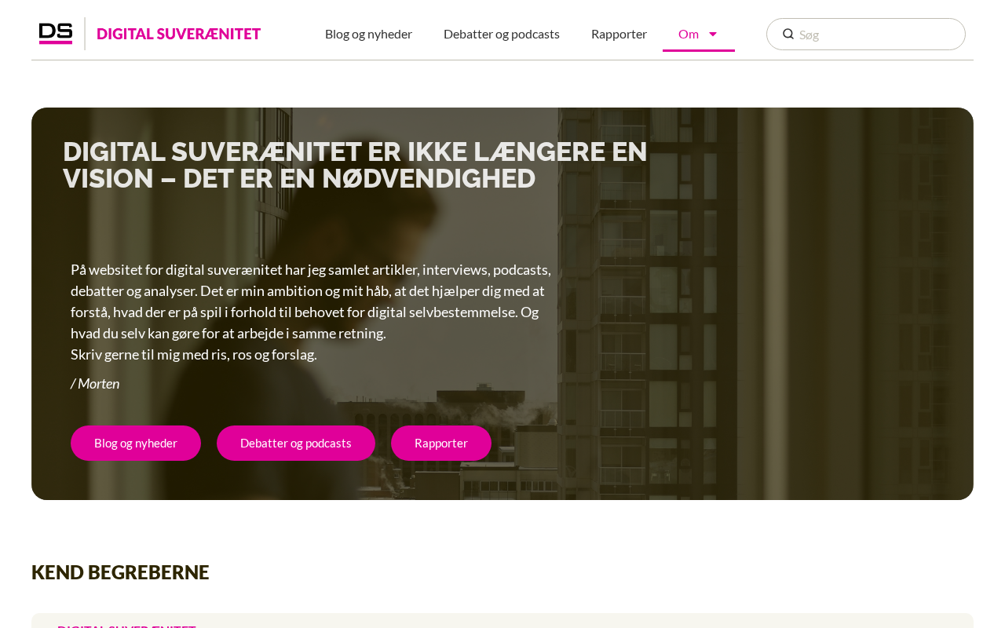Click the KEND BEGREBERNE section heading
The image size is (1005, 628).
(120, 572)
